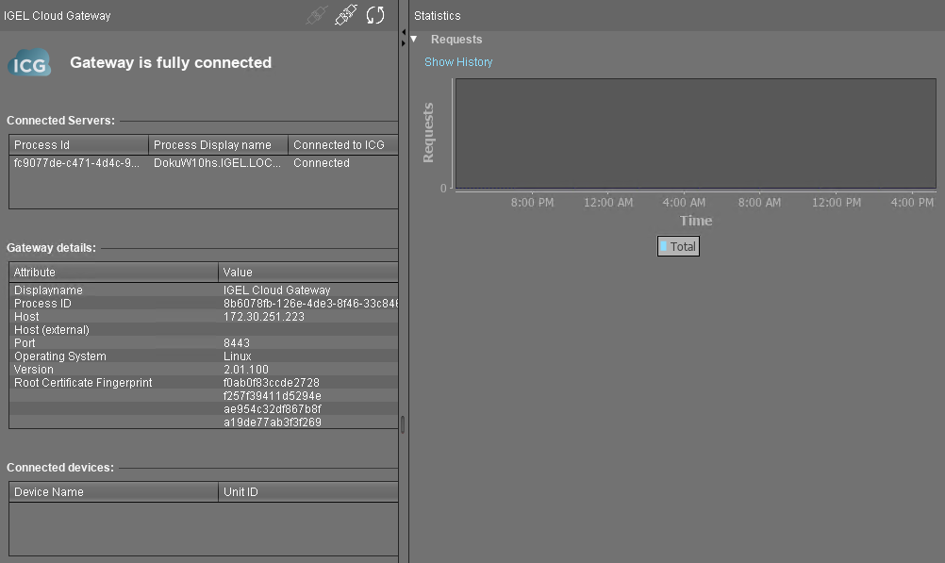
Task: Click the Connected to ICG column header
Action: tap(341, 145)
